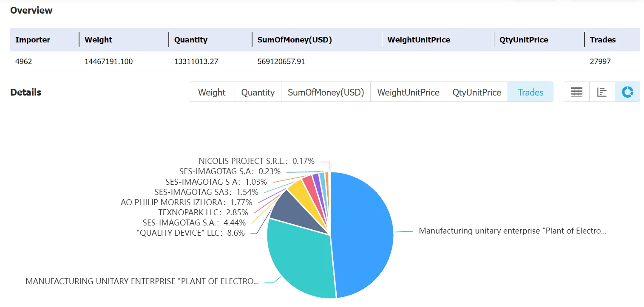The height and width of the screenshot is (307, 644).
Task: Select the Quantity tab
Action: (258, 92)
